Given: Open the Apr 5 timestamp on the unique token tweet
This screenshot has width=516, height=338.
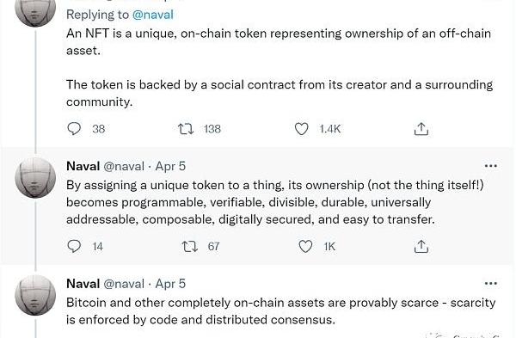Looking at the screenshot, I should (x=170, y=166).
